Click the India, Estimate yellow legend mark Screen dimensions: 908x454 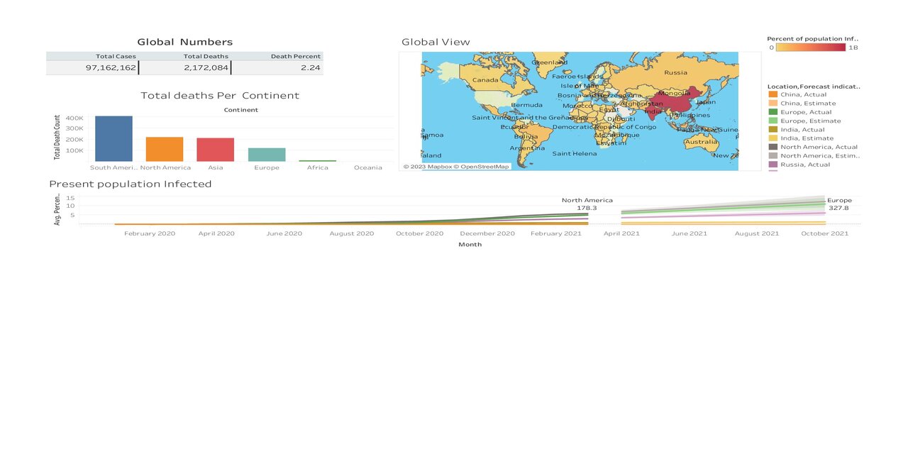click(771, 138)
